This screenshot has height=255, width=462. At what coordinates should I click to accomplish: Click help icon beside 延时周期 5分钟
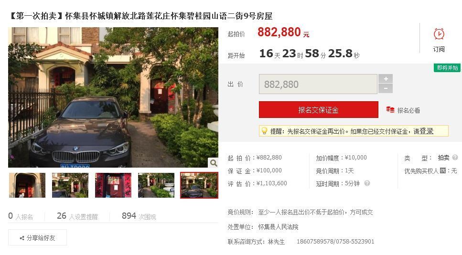[x=367, y=183]
